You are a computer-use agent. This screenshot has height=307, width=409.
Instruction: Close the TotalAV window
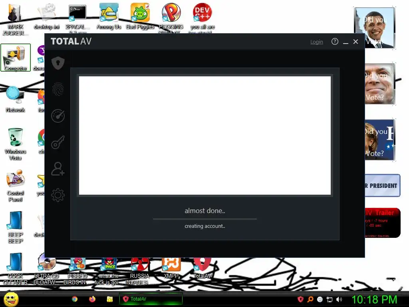[x=355, y=42]
